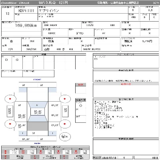
Task: Click the gray cargo area on the diagram
Action: tap(38, 126)
